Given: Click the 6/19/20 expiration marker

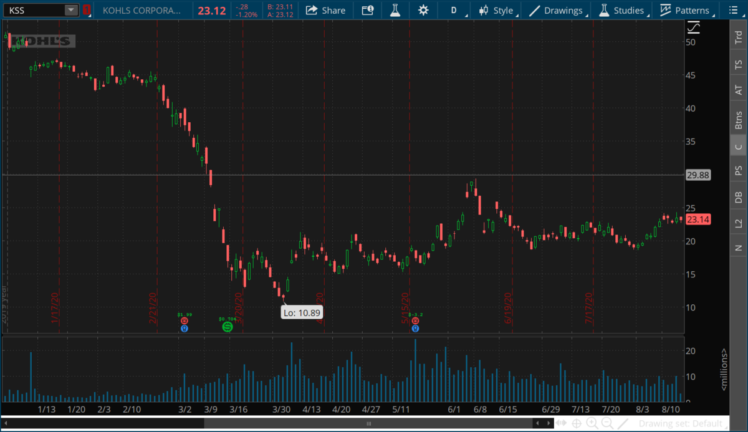Looking at the screenshot, I should click(509, 309).
